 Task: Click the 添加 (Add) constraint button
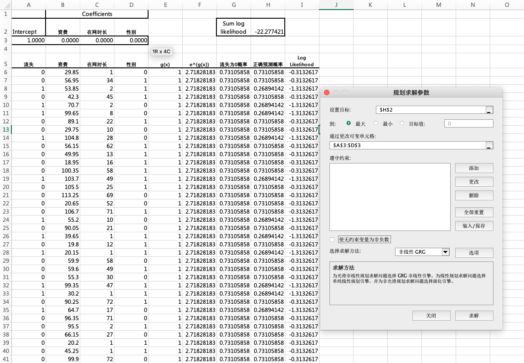[474, 168]
